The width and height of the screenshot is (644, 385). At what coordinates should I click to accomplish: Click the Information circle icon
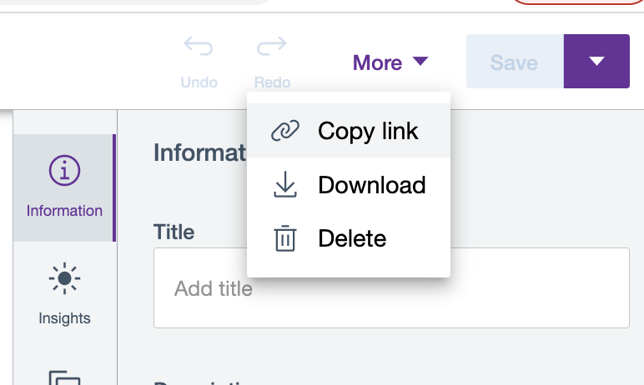pos(64,171)
